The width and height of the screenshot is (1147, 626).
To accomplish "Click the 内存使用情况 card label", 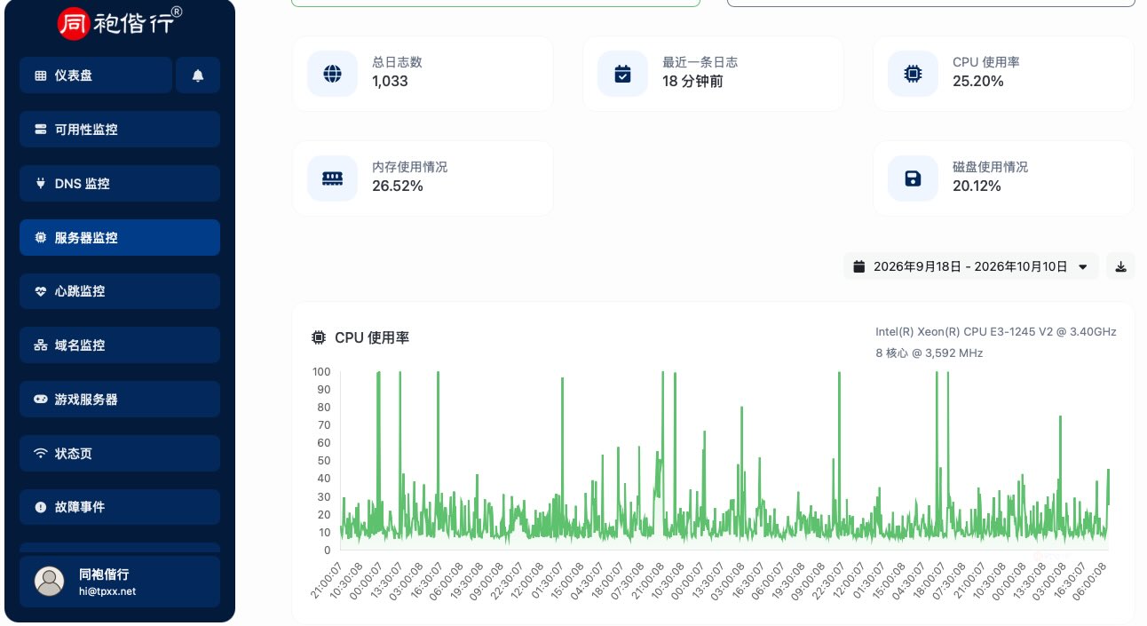I will pos(410,167).
